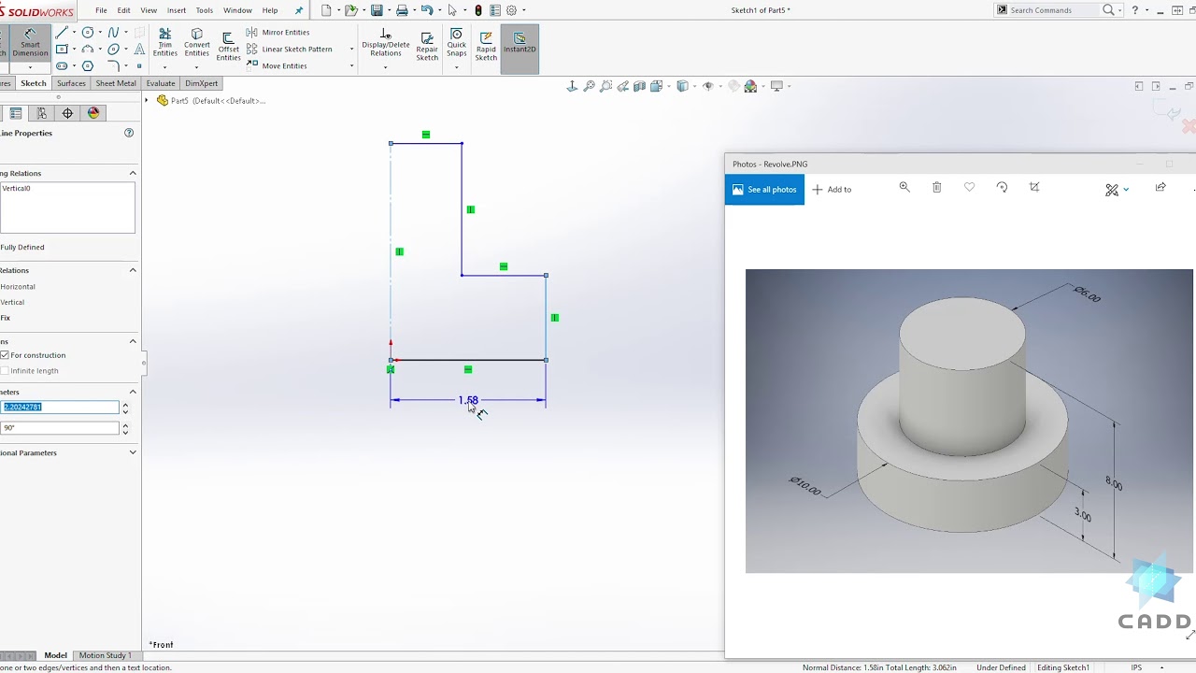Click Move Entities
1196x673 pixels.
[278, 66]
